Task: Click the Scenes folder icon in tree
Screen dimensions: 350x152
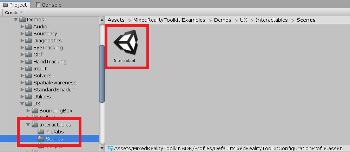Action: click(41, 139)
